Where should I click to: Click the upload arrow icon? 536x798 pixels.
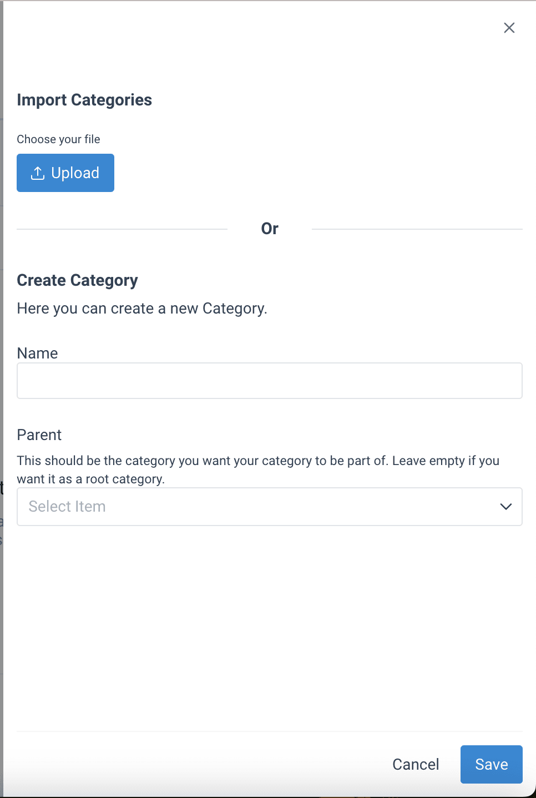[38, 173]
